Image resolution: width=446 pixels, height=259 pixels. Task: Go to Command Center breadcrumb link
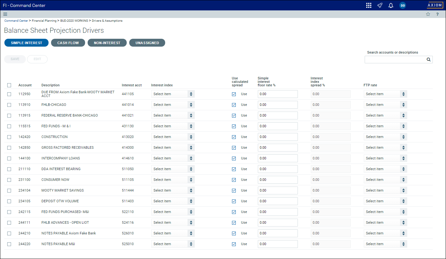pyautogui.click(x=16, y=21)
